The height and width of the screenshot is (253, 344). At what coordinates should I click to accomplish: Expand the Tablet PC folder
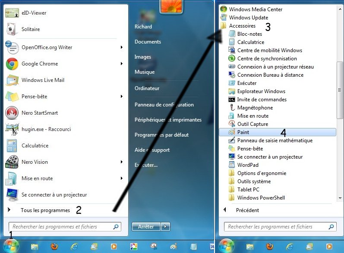pos(244,190)
